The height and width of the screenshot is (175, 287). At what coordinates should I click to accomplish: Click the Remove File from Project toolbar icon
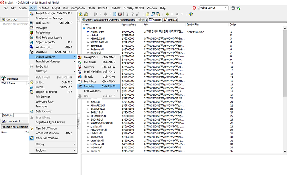coord(86,14)
